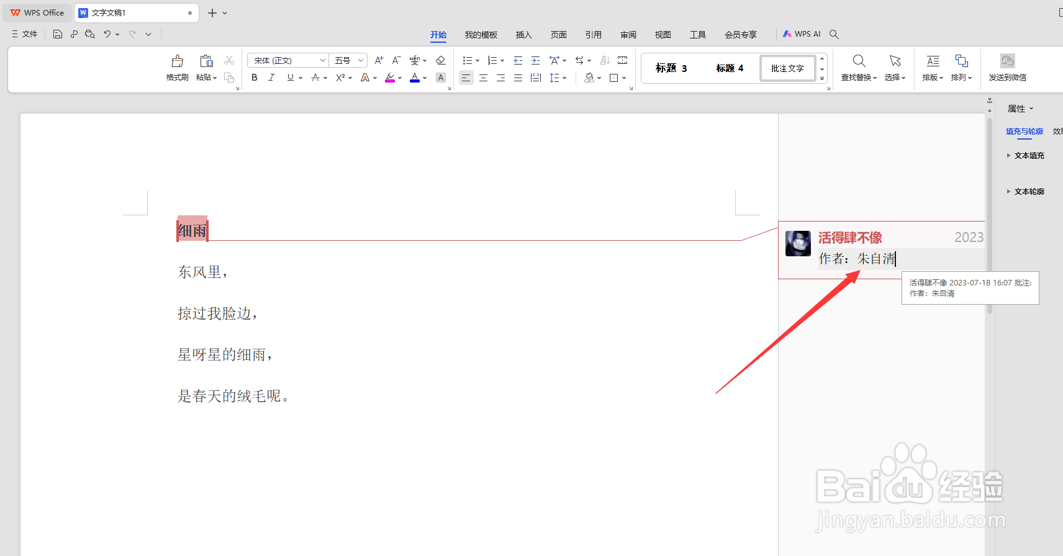Toggle center alignment

pyautogui.click(x=483, y=78)
